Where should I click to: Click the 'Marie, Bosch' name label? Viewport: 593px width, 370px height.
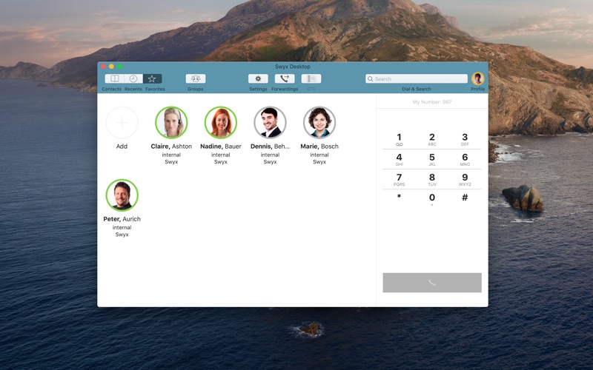point(319,147)
